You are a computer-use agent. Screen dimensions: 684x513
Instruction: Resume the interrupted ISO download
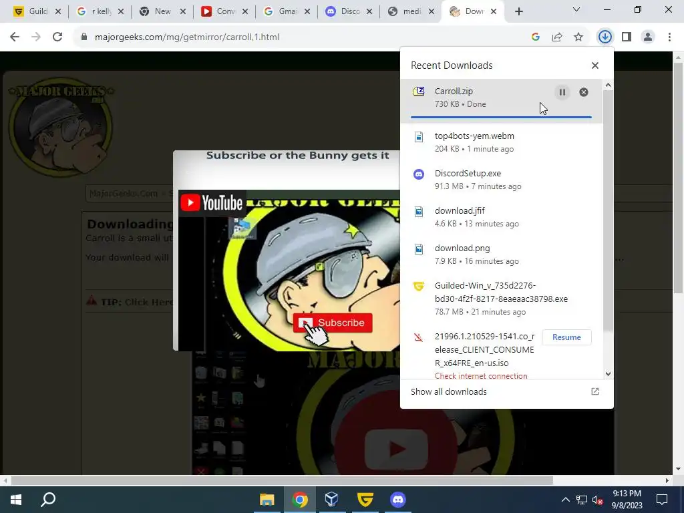tap(566, 337)
